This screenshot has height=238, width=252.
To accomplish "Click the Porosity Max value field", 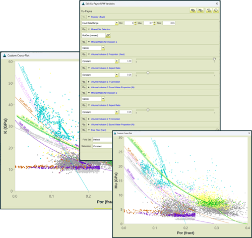I will (x=148, y=23).
